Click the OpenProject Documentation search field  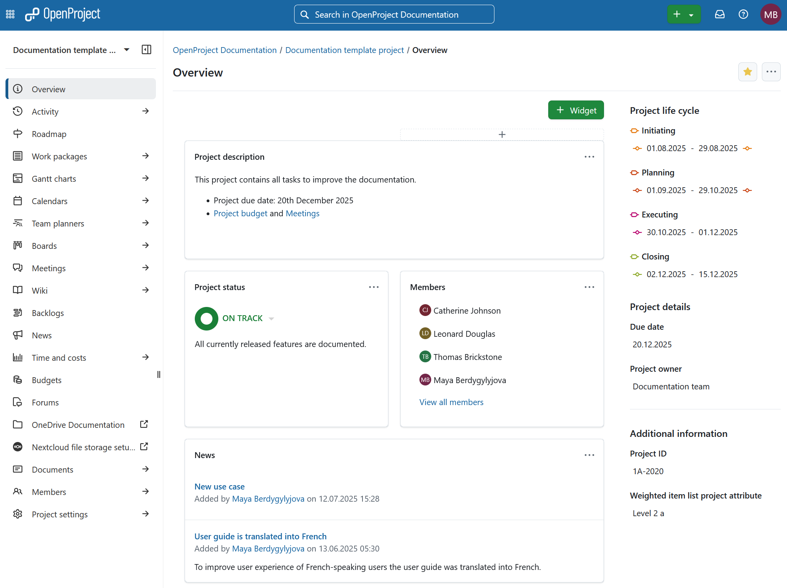coord(394,14)
